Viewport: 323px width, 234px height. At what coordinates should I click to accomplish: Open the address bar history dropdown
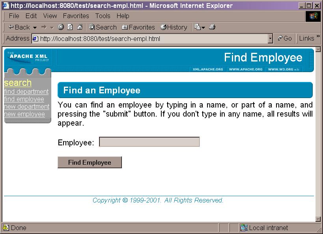pyautogui.click(x=271, y=38)
